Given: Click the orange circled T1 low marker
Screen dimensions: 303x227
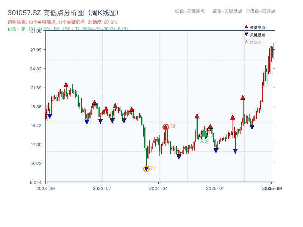Looking at the screenshot, I should pyautogui.click(x=147, y=169).
